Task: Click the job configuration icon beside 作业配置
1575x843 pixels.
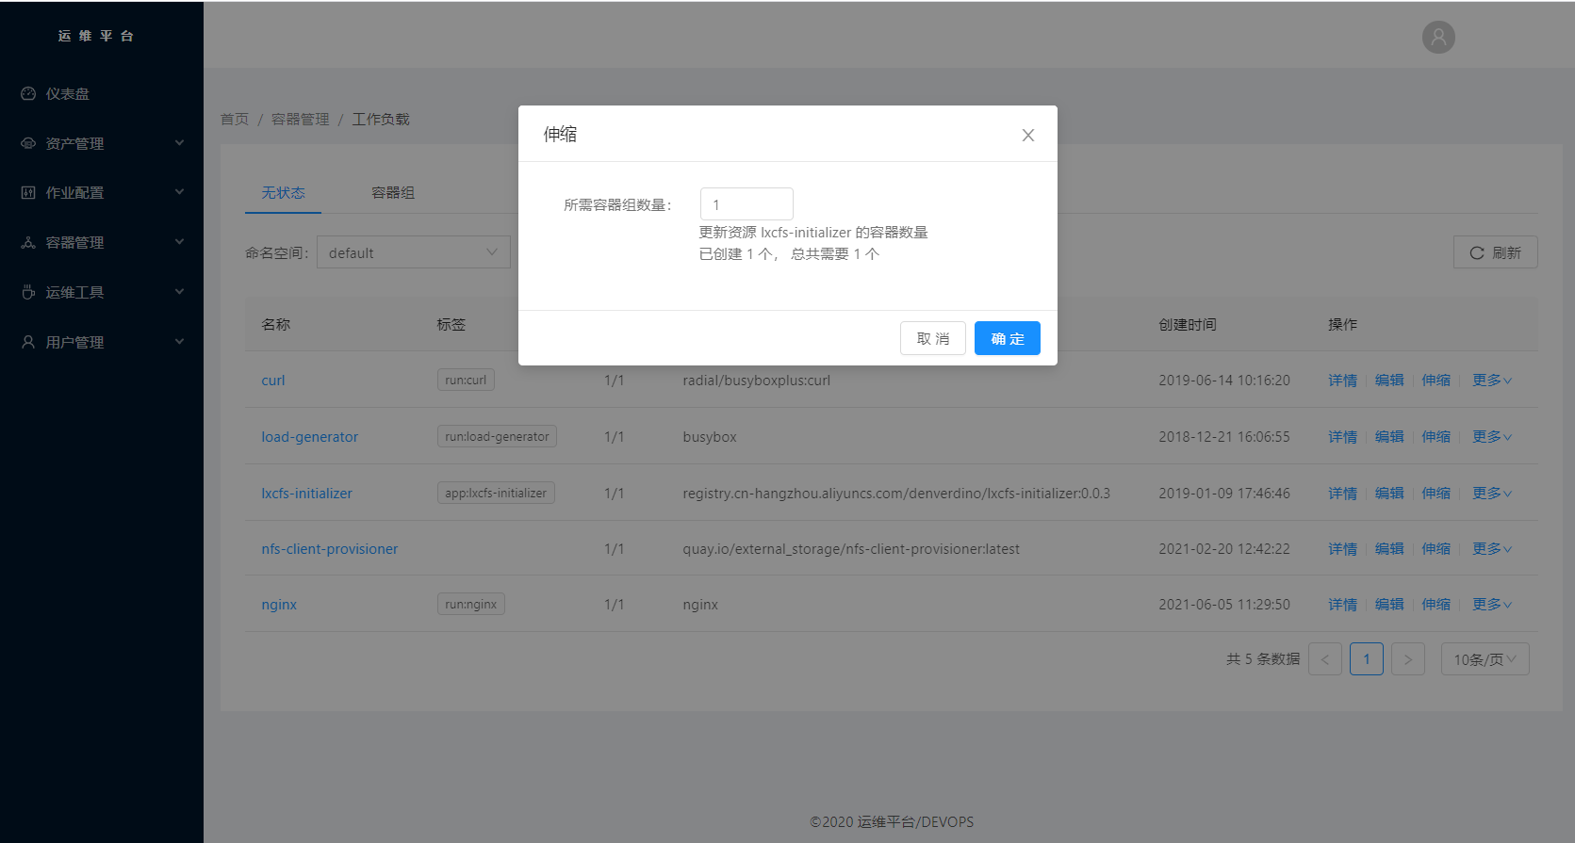Action: (28, 192)
